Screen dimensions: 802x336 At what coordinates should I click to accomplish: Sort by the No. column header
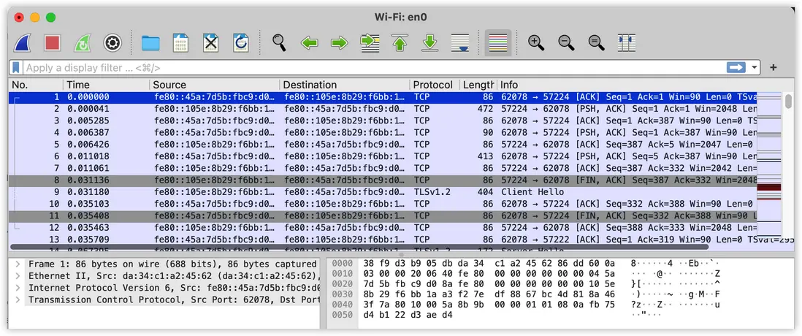36,85
